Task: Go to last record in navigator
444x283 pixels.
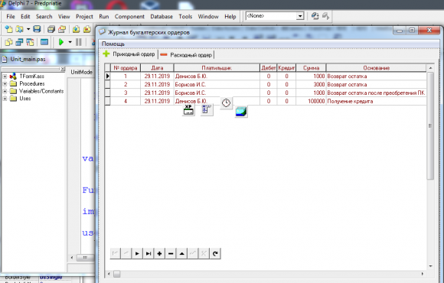Action: tap(149, 254)
